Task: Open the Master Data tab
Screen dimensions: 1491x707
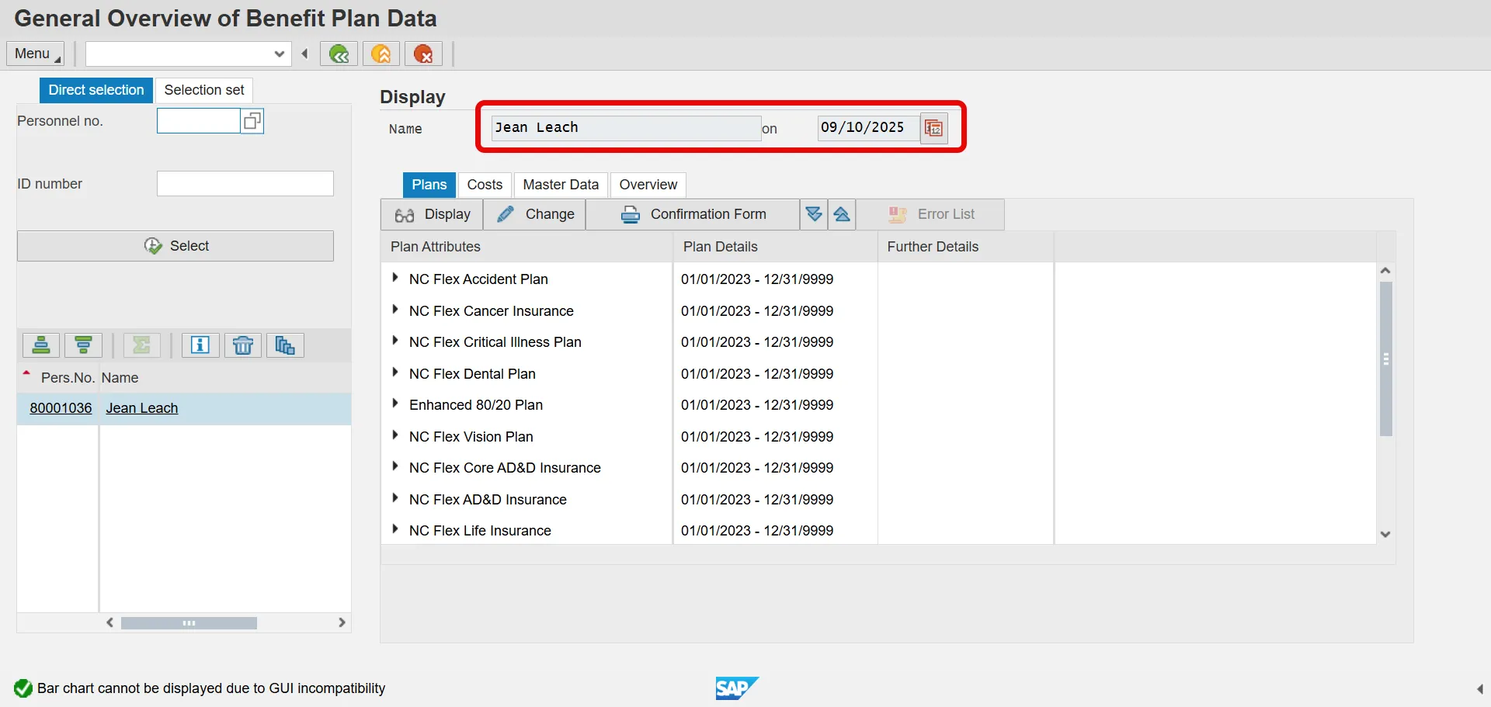Action: (561, 185)
